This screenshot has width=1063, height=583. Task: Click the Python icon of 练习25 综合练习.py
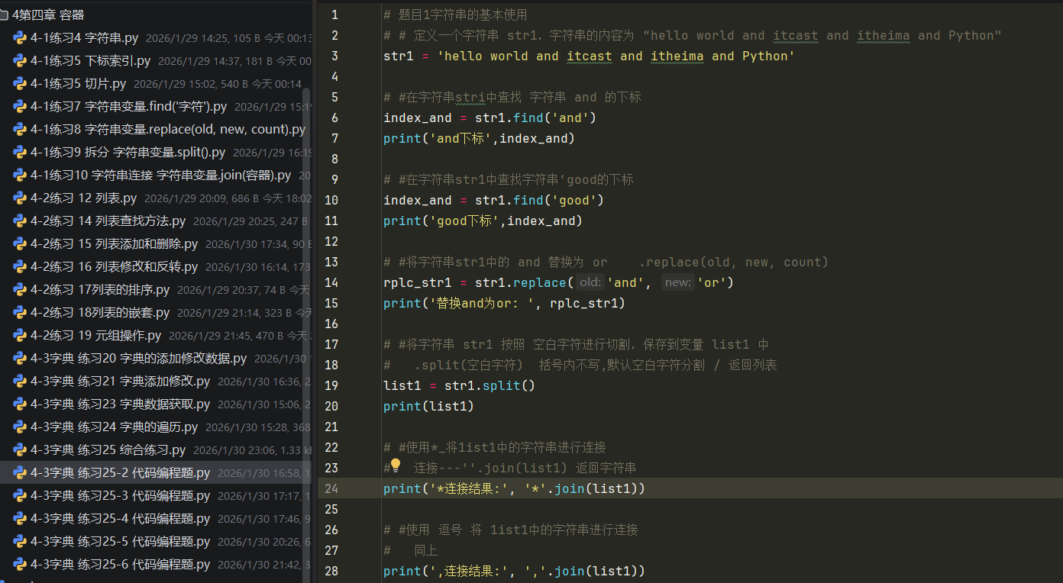(20, 449)
